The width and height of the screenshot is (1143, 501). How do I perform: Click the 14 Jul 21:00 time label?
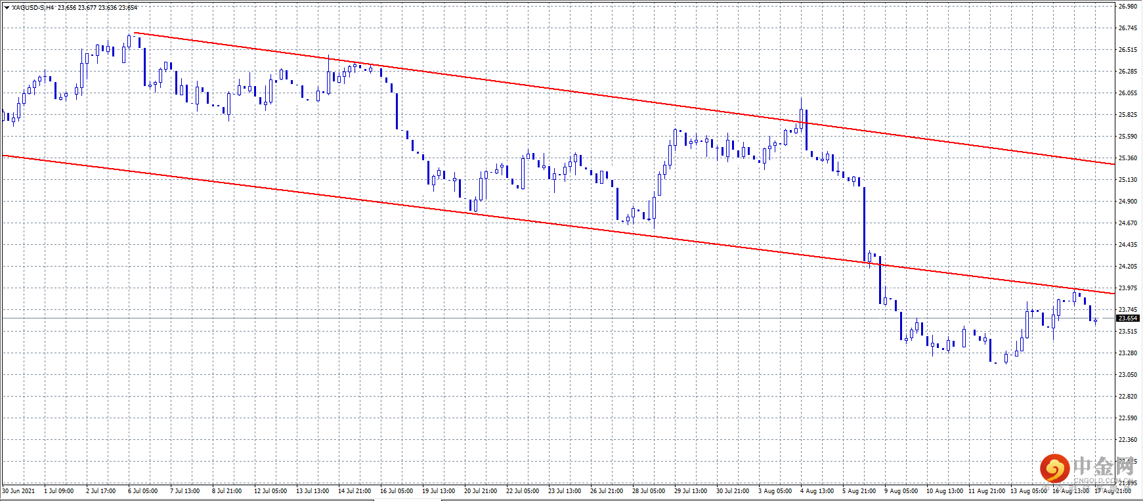click(355, 491)
